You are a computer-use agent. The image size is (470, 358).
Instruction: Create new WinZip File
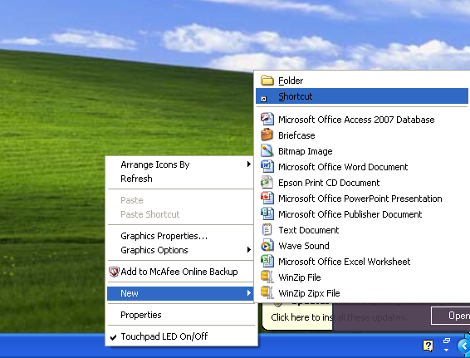(362, 277)
